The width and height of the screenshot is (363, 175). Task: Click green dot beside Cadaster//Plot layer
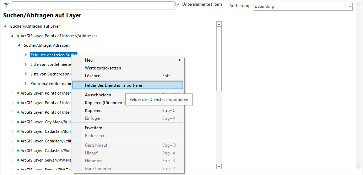click(x=18, y=151)
